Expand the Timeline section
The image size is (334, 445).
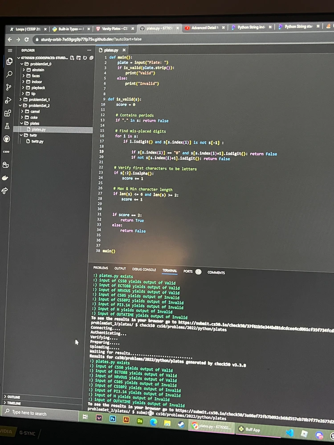14,403
